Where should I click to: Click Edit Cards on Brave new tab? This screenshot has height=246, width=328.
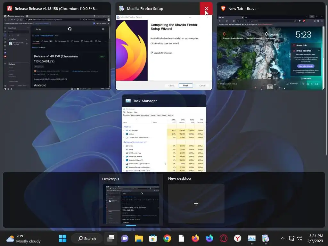306,78
